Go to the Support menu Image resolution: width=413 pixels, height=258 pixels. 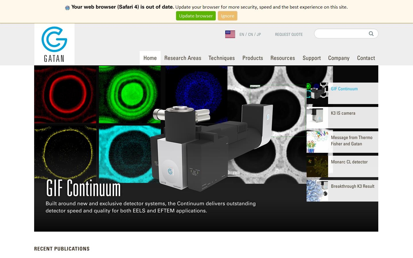coord(311,58)
